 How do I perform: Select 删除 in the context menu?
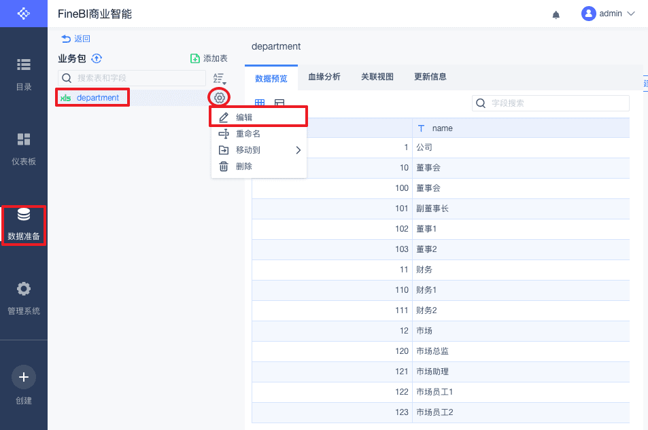(x=243, y=166)
